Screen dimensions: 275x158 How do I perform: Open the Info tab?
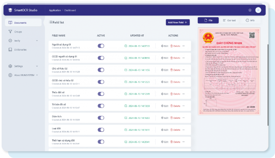250,20
